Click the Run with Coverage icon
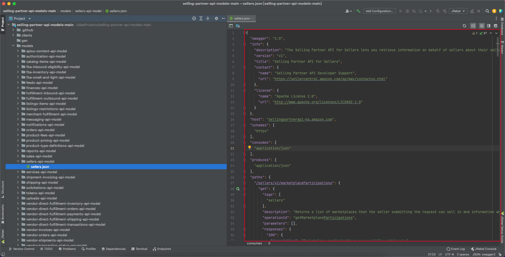505x257 pixels. [x=414, y=11]
